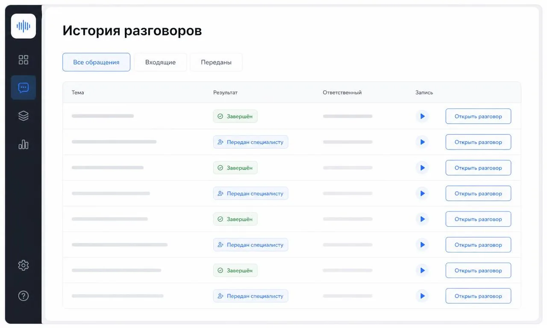
Task: Click the Ответственный column header
Action: tap(342, 92)
